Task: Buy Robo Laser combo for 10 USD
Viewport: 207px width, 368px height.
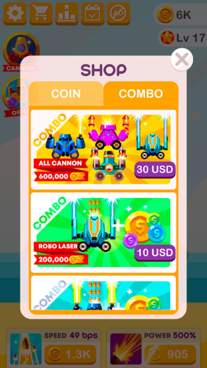Action: pos(155,253)
